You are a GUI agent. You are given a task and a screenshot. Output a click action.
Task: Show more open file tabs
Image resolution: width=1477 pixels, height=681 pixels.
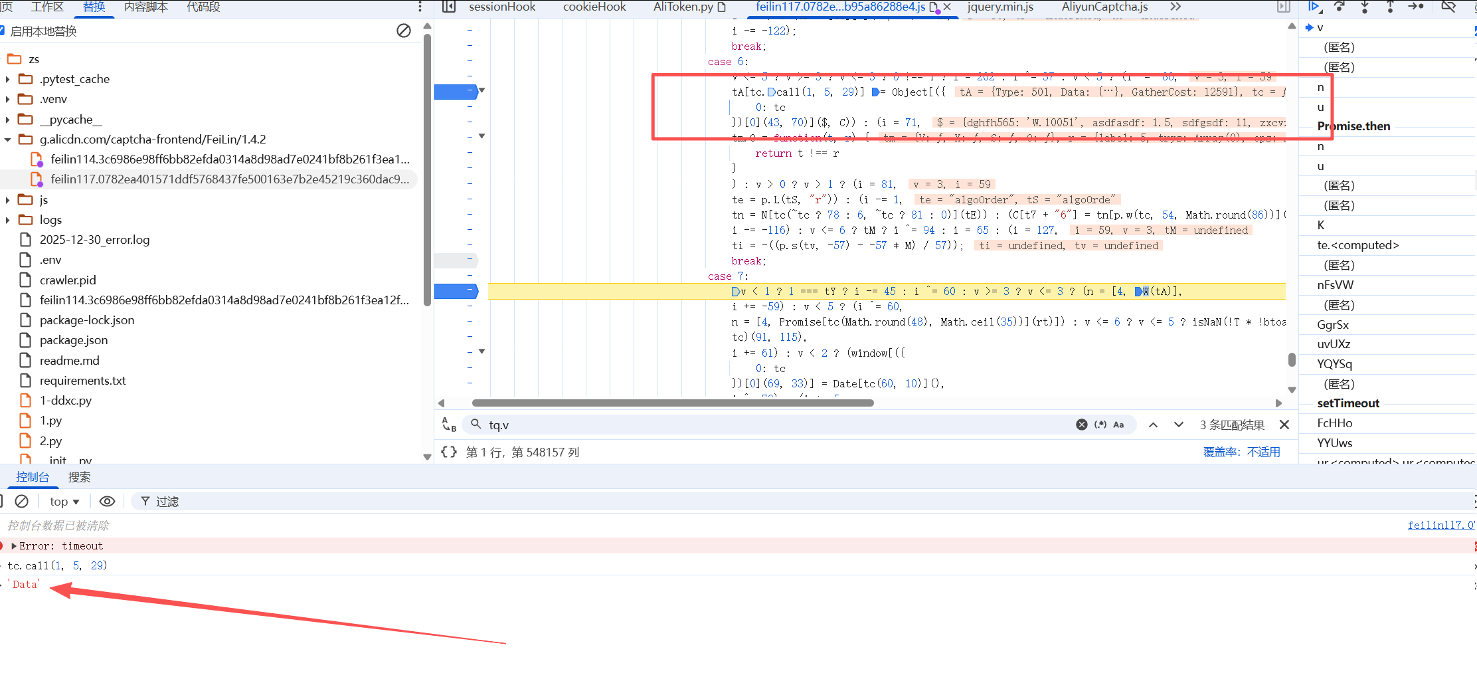click(1175, 7)
